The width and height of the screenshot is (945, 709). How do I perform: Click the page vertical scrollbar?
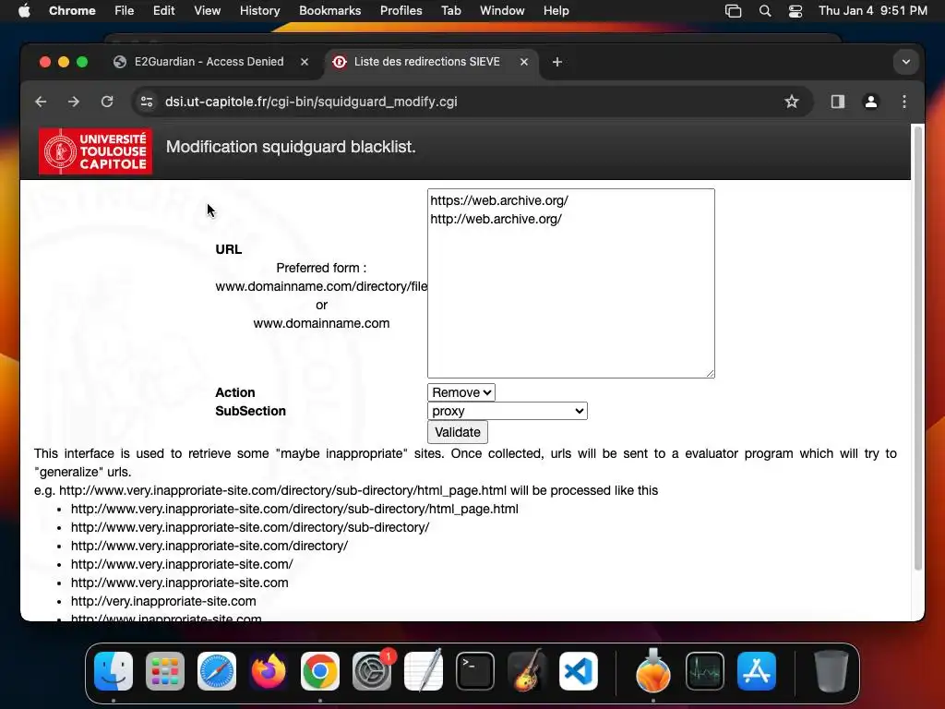pos(918,348)
